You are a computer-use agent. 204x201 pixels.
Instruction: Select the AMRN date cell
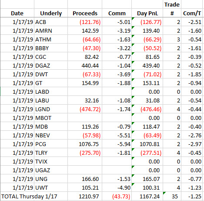tap(17, 31)
